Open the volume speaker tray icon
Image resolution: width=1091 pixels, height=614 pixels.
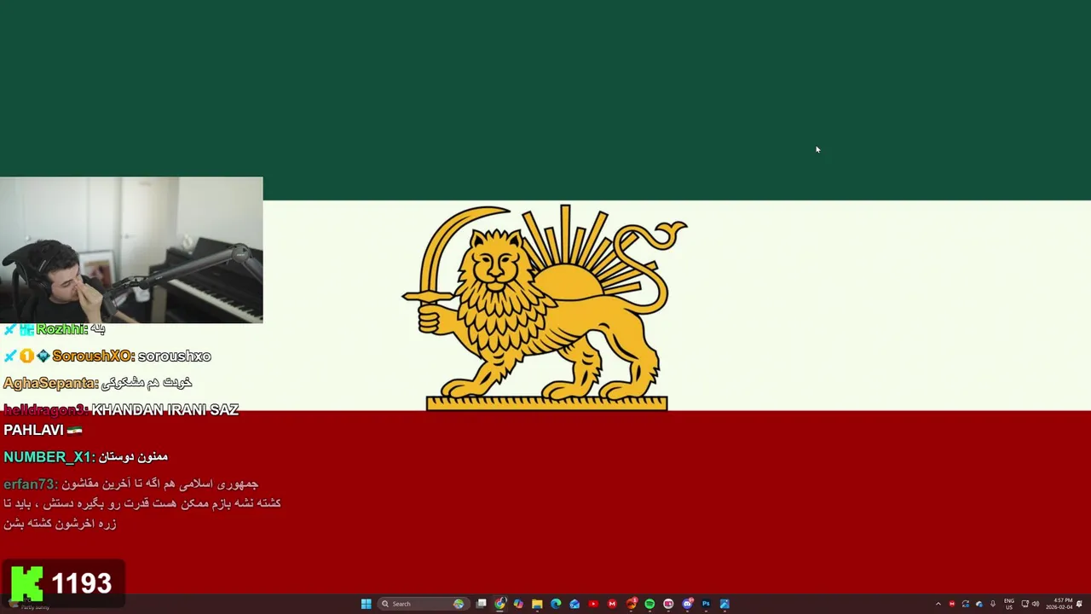[x=1036, y=604]
